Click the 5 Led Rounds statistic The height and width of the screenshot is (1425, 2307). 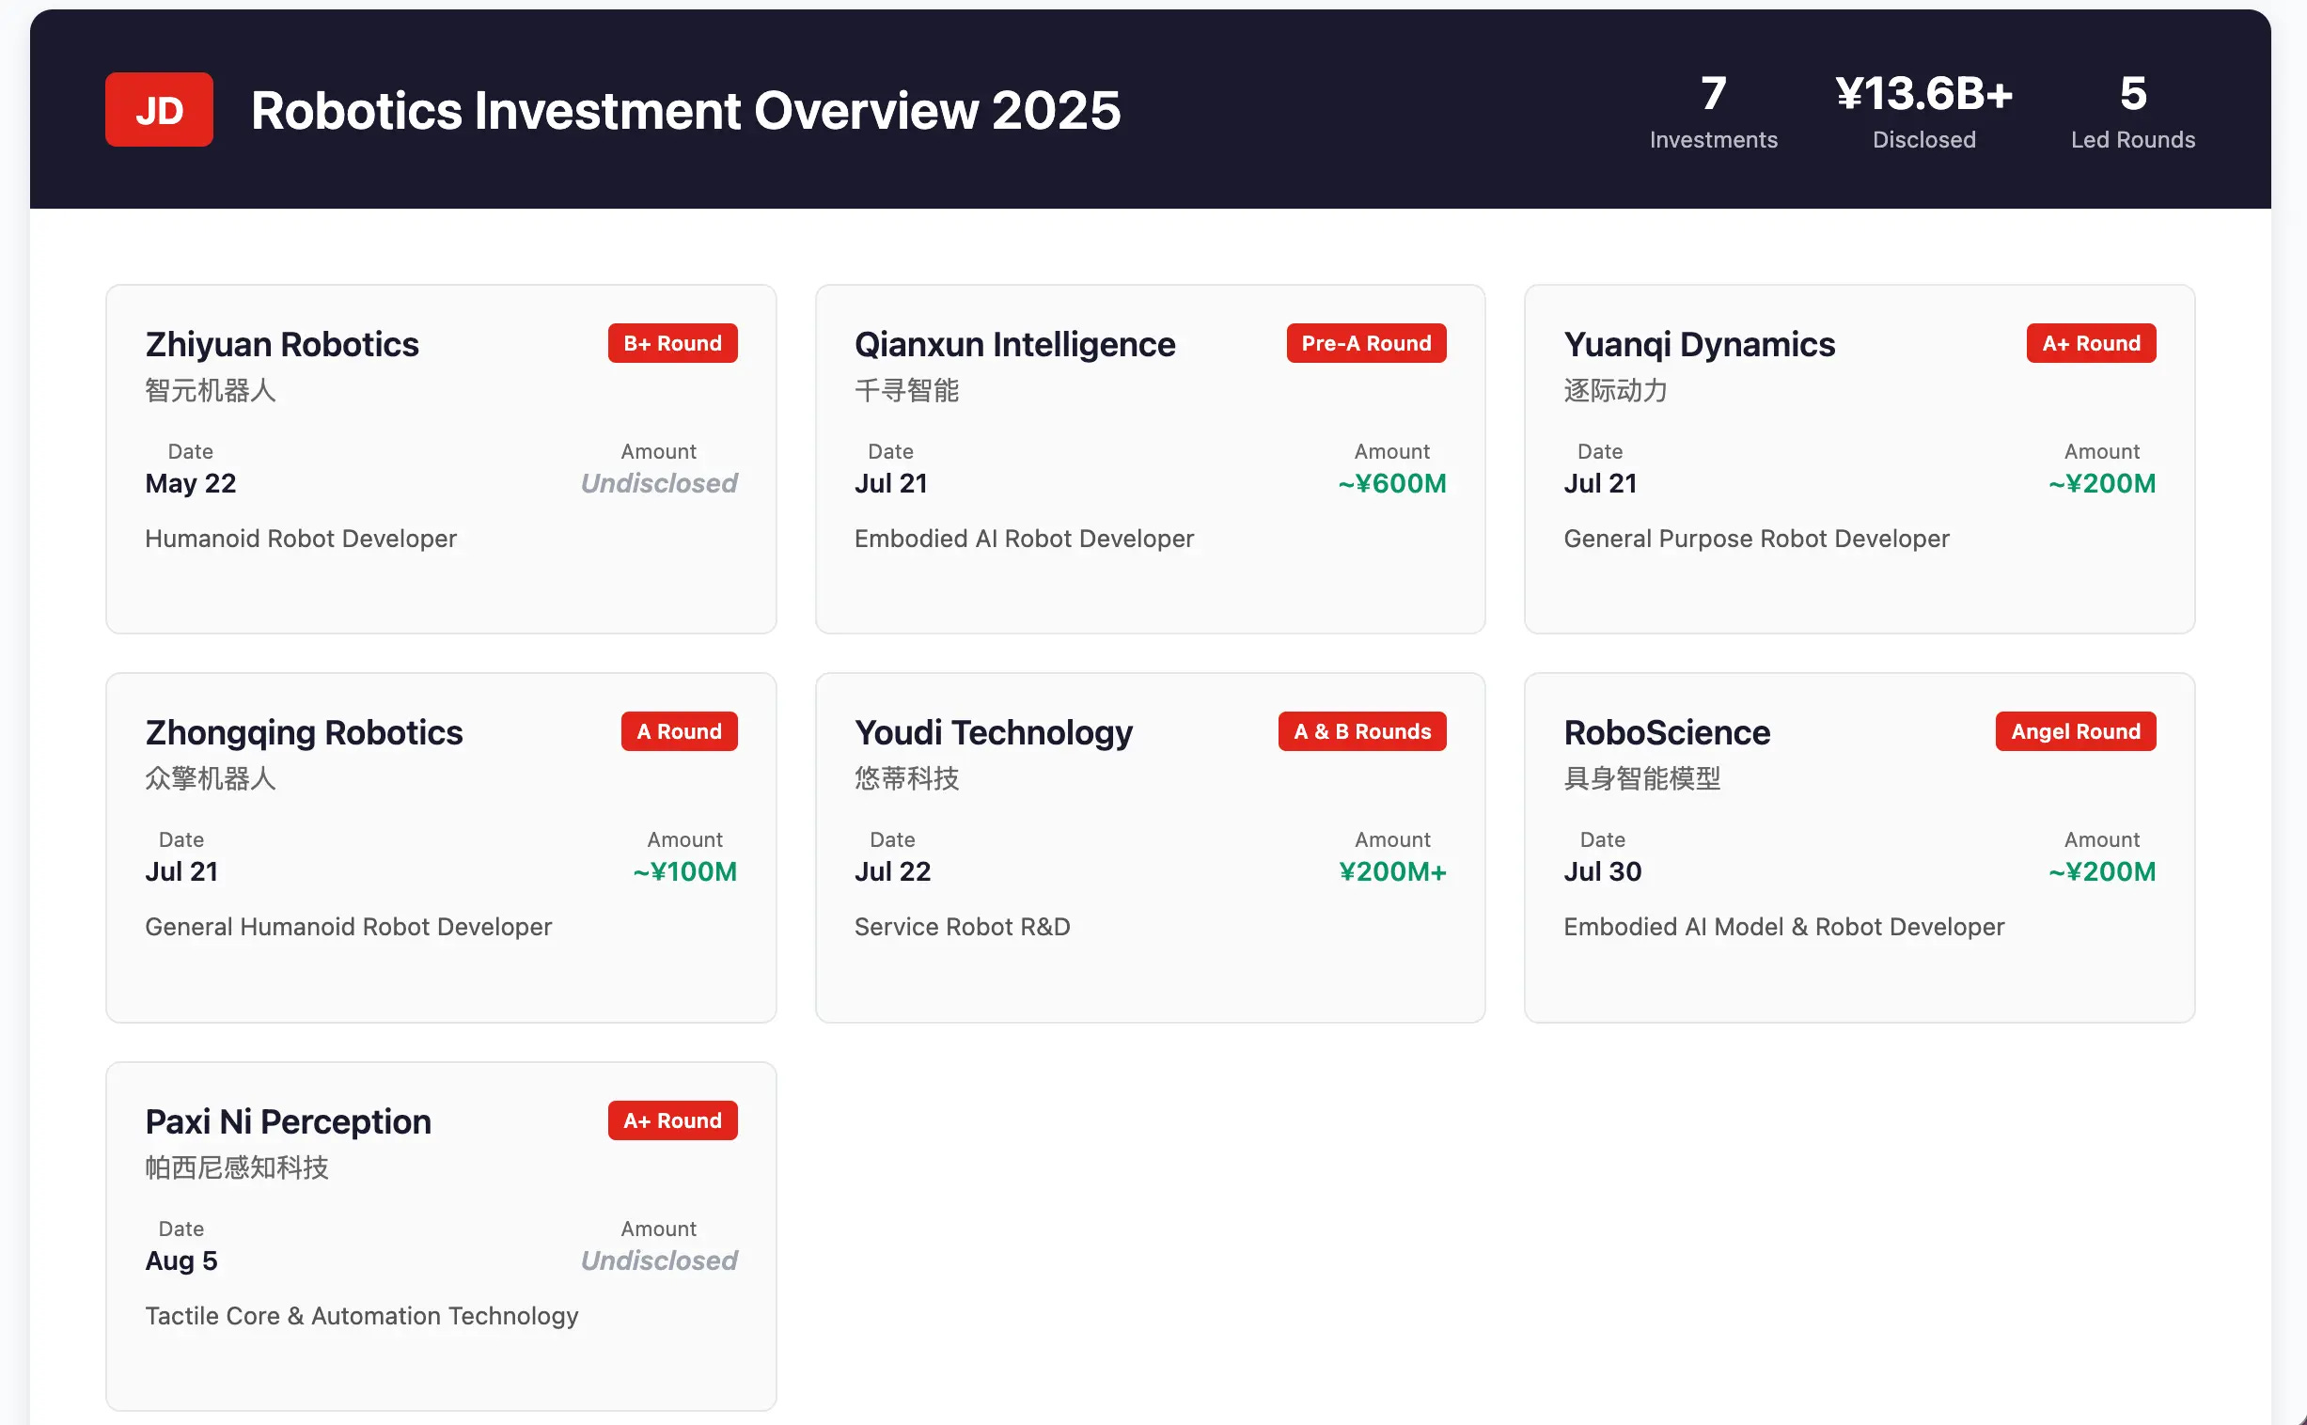[x=2132, y=111]
